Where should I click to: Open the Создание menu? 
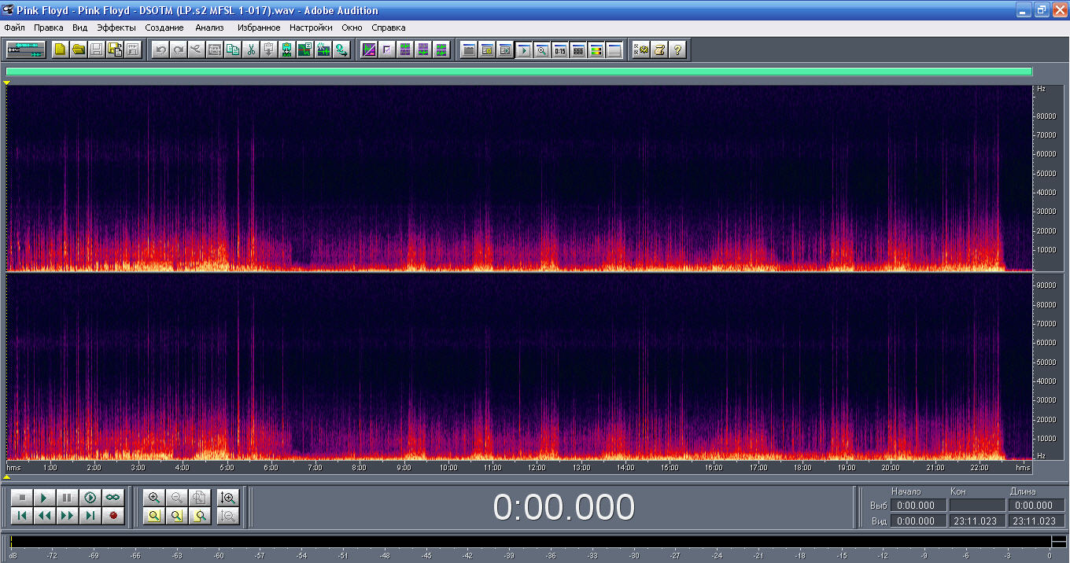tap(164, 28)
